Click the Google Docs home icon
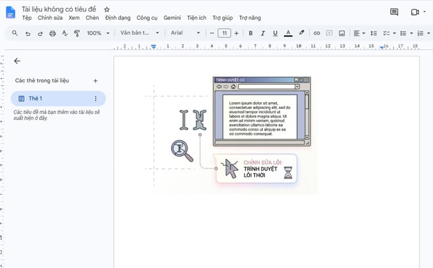 pyautogui.click(x=11, y=12)
